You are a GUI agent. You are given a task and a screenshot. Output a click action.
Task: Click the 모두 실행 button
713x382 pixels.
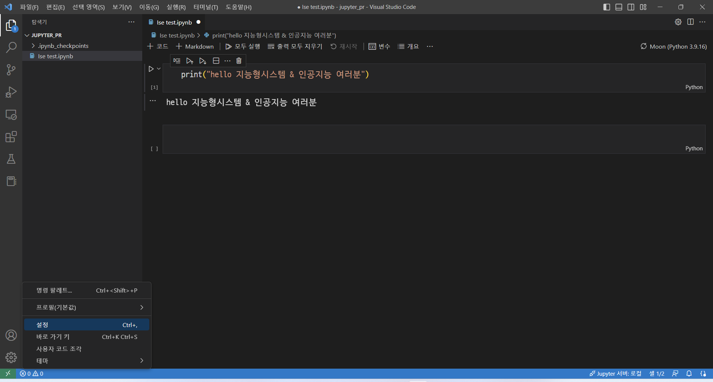coord(243,46)
